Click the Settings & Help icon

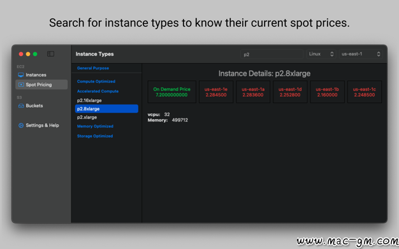(x=21, y=125)
